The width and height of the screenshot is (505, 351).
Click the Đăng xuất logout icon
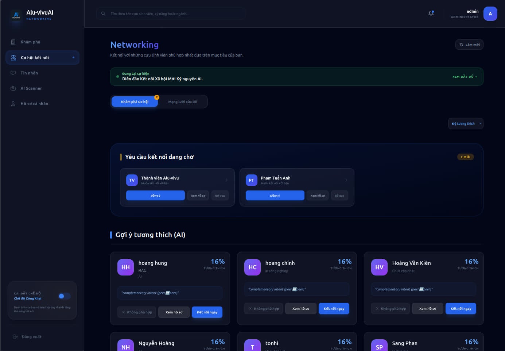click(x=15, y=337)
